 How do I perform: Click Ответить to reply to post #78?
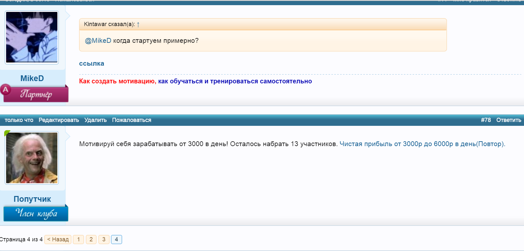[x=509, y=120]
